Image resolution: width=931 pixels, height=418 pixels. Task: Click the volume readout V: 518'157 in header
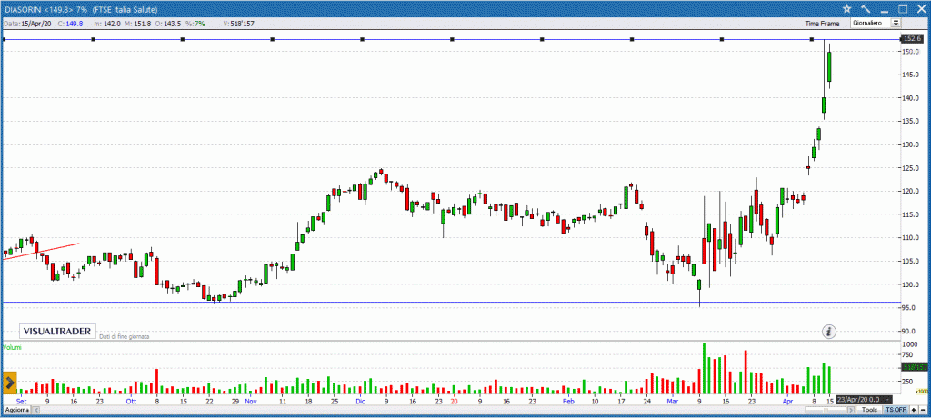tap(239, 24)
